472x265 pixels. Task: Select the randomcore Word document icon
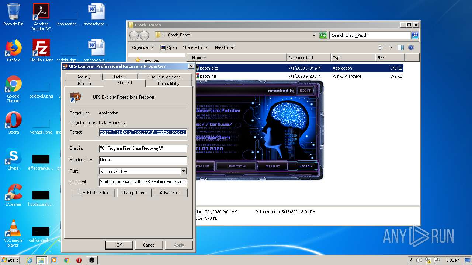pyautogui.click(x=96, y=51)
